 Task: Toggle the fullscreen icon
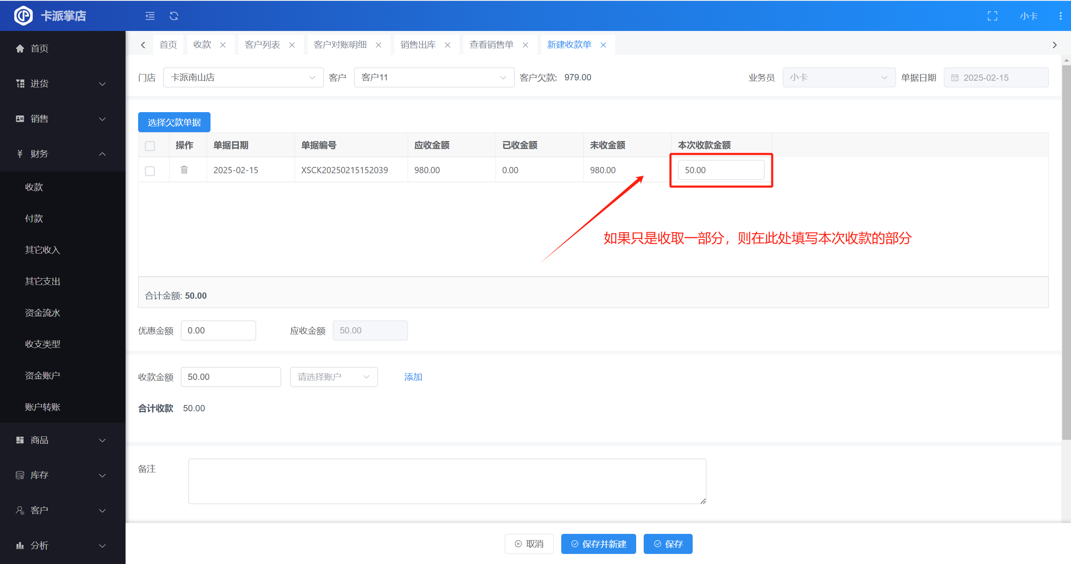[x=992, y=16]
